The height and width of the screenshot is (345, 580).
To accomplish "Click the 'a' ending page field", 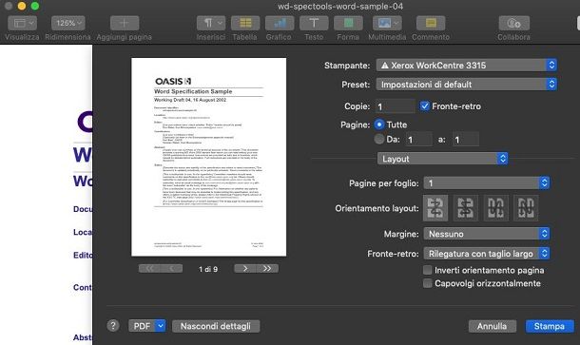I will (466, 140).
